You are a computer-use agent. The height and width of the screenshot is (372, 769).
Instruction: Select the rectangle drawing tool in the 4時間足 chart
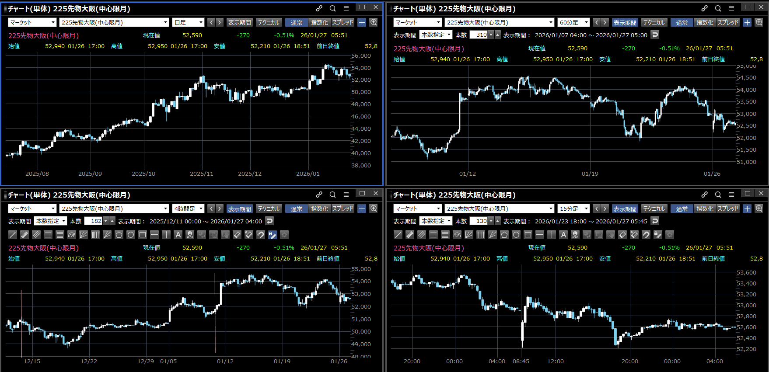[143, 235]
